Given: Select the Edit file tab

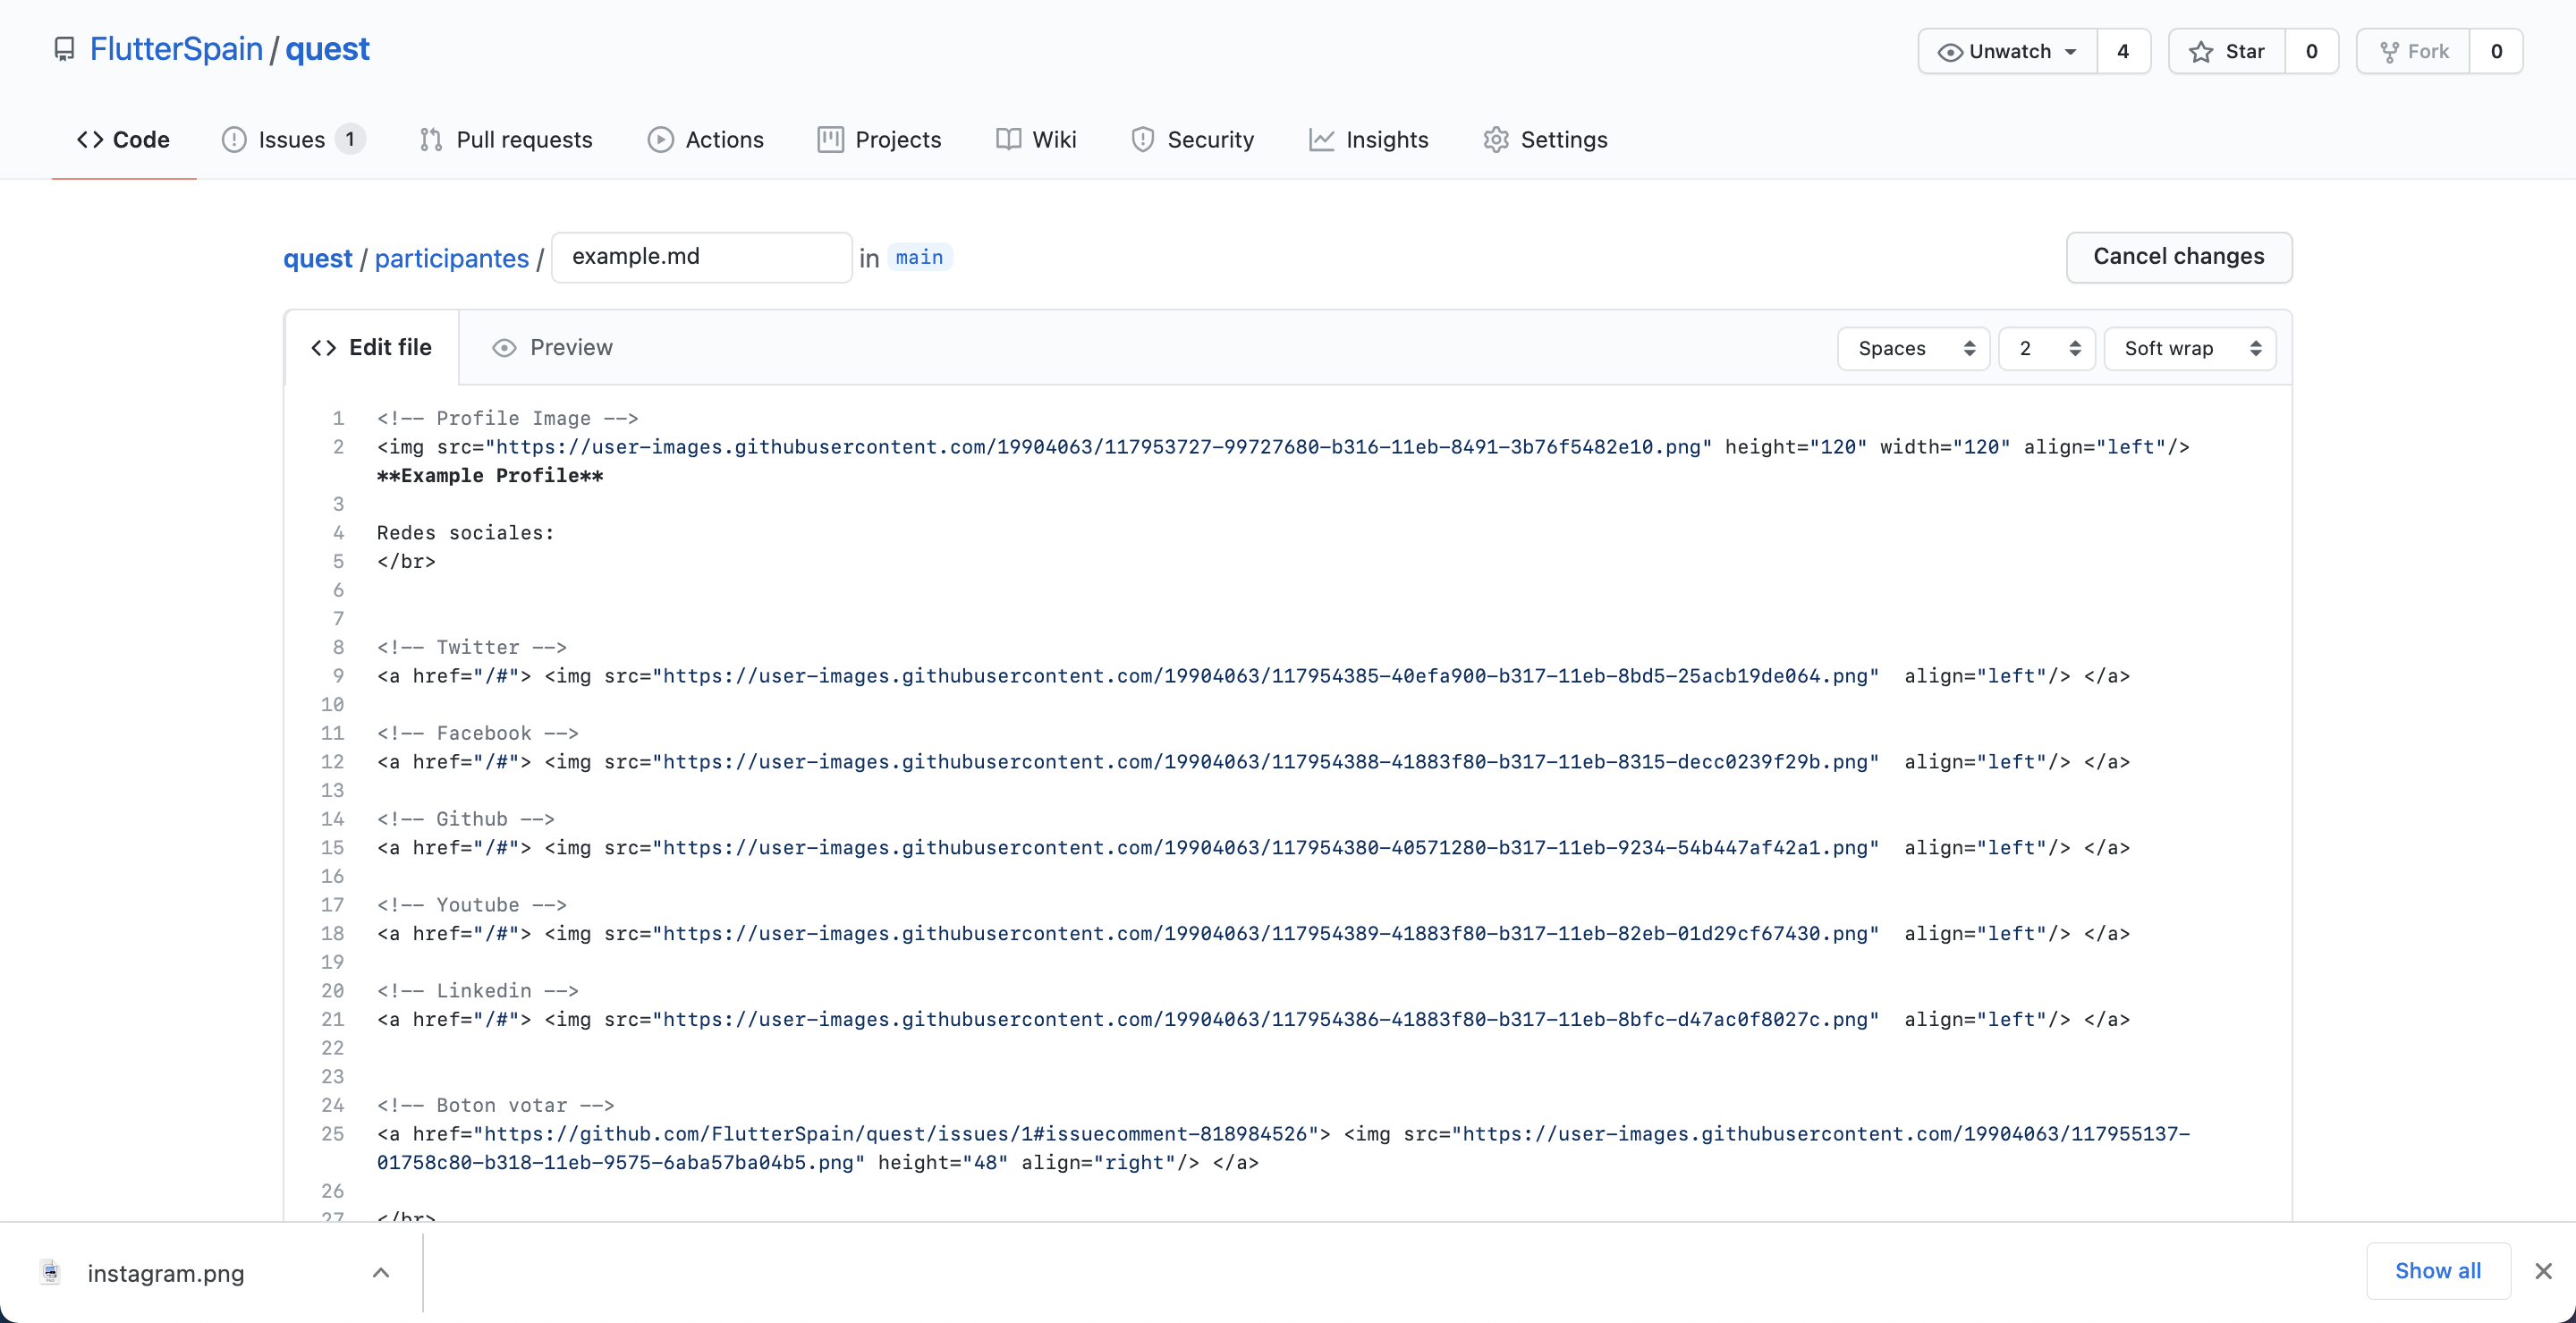Looking at the screenshot, I should (372, 347).
